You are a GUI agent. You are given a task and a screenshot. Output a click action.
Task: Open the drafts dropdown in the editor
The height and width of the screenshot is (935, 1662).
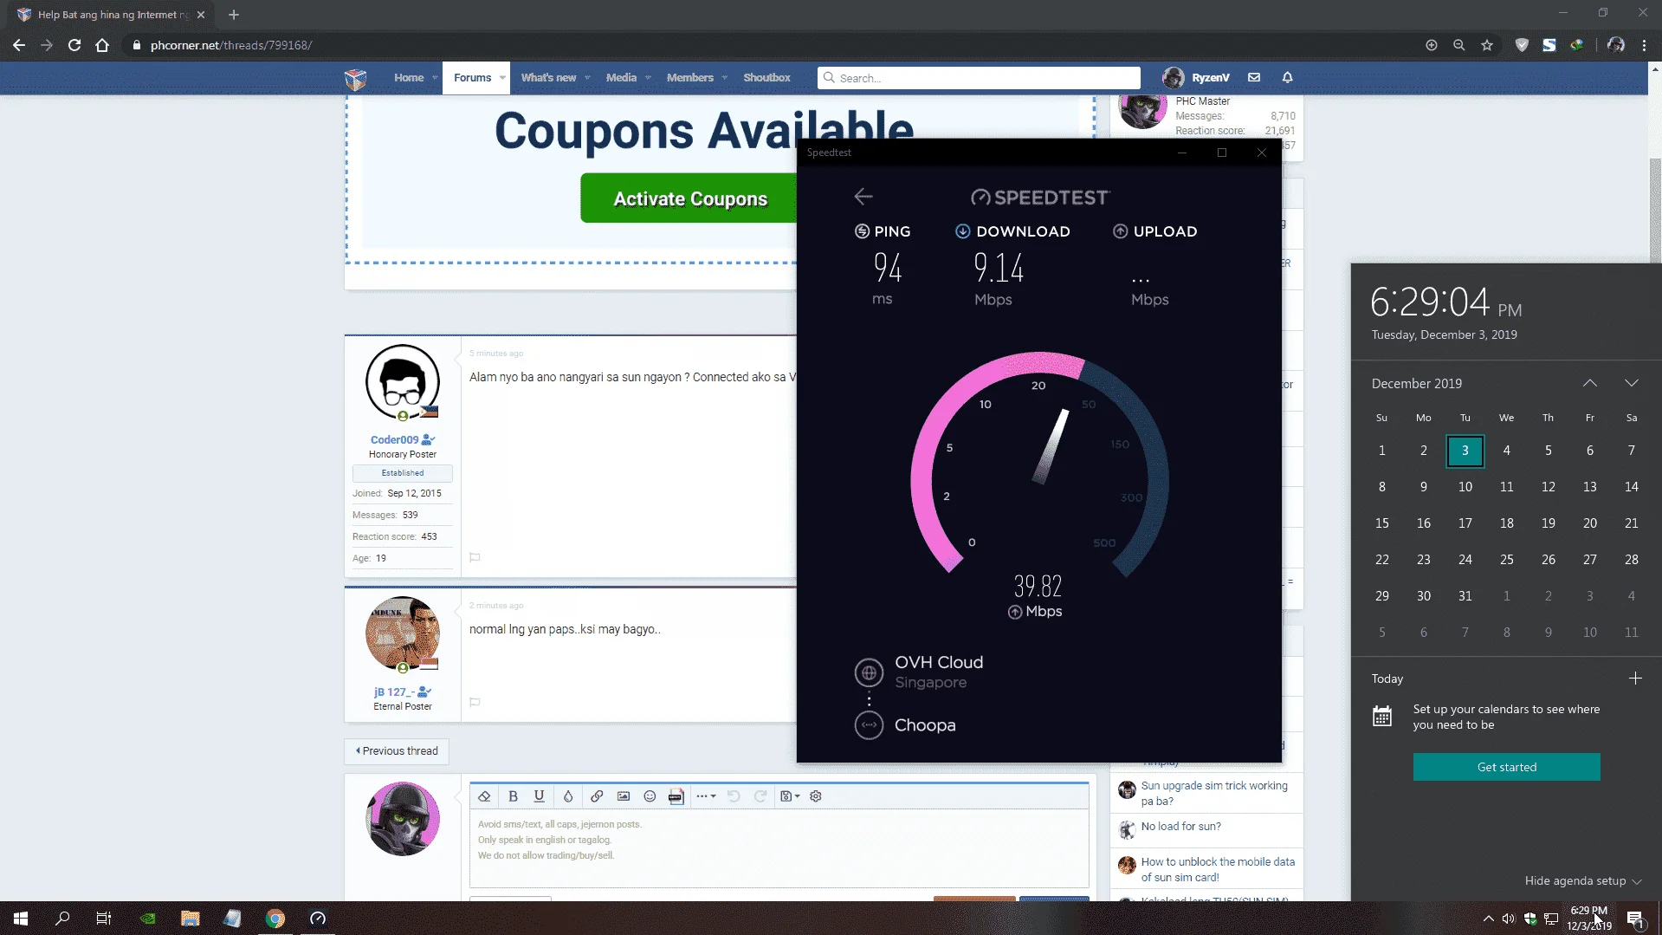790,796
